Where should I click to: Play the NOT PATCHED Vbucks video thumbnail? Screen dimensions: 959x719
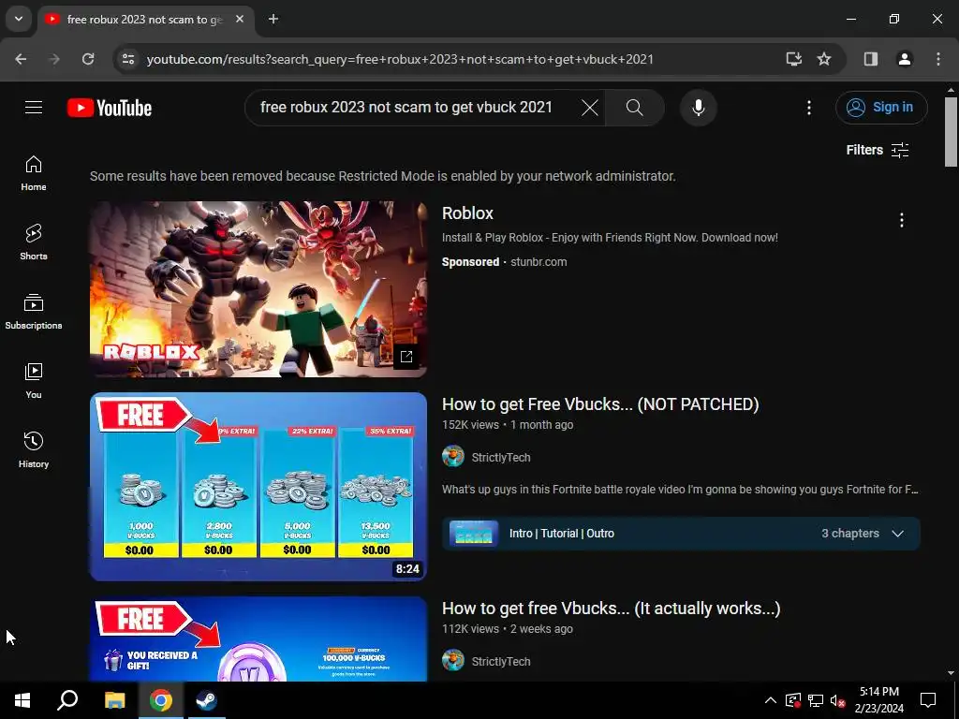(x=258, y=486)
